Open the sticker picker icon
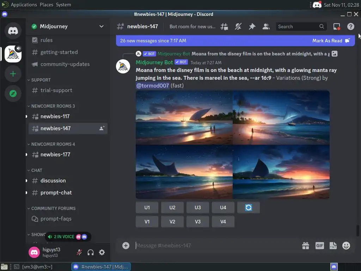This screenshot has width=361, height=271. coord(333,246)
